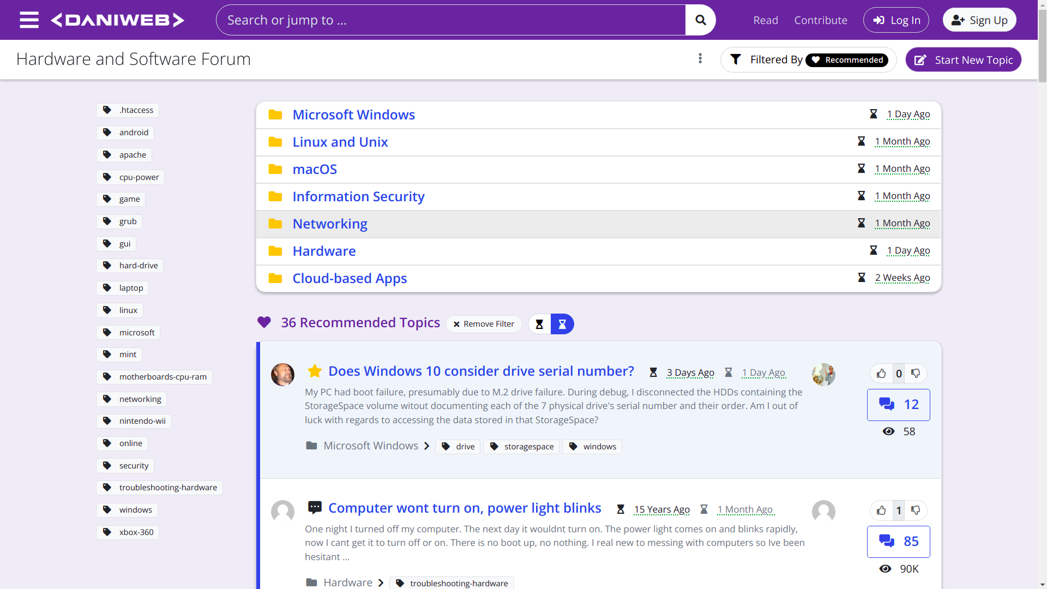Select the game tag
Image resolution: width=1047 pixels, height=589 pixels.
click(x=121, y=199)
